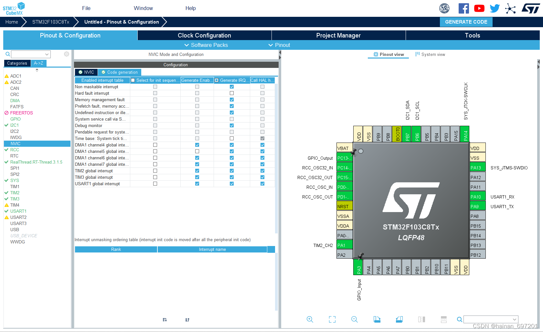Switch to the Categories list tab
The image size is (543, 332).
click(x=17, y=63)
